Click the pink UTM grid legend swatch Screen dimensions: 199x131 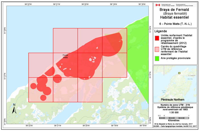[x=156, y=49]
